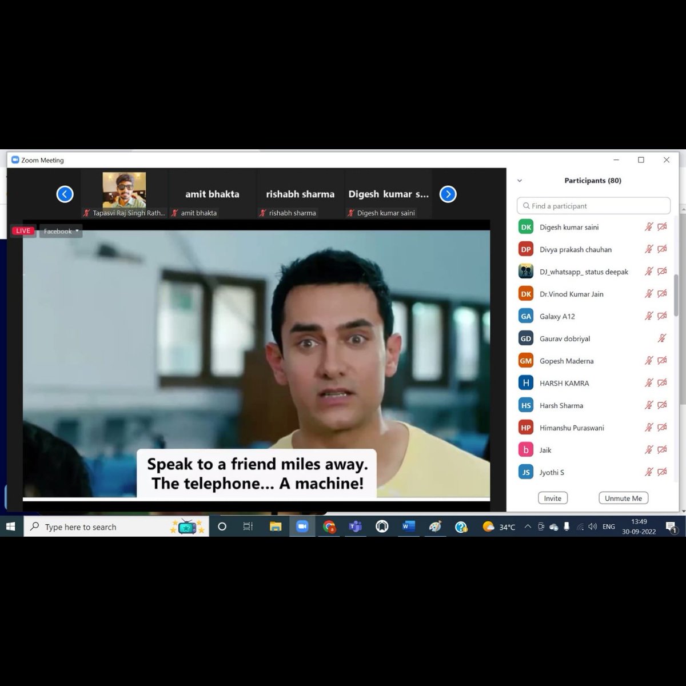Open Google Chrome from the taskbar
This screenshot has height=686, width=686.
click(x=329, y=527)
